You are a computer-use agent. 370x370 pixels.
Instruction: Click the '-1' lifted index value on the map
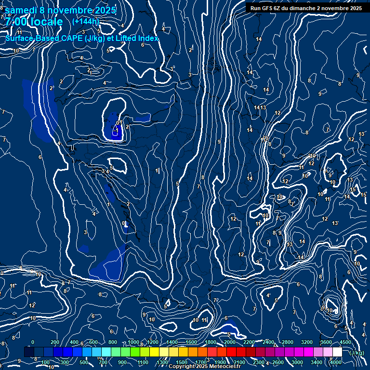click(x=116, y=130)
